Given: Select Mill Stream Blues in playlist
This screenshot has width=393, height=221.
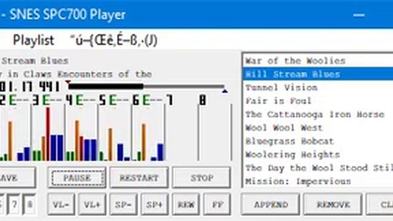Looking at the screenshot, I should pyautogui.click(x=318, y=74).
